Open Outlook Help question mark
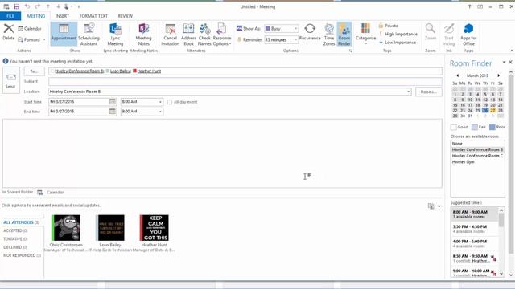Image resolution: width=515 pixels, height=289 pixels. pos(469,6)
